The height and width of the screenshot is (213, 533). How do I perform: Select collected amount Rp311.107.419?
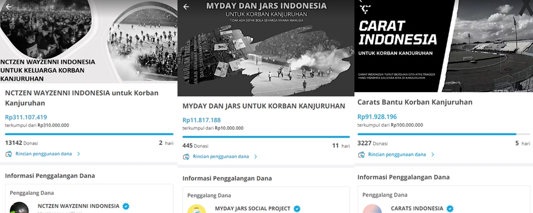(26, 117)
